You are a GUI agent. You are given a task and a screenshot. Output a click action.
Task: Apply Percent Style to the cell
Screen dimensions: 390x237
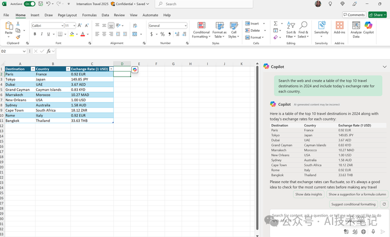(x=163, y=34)
